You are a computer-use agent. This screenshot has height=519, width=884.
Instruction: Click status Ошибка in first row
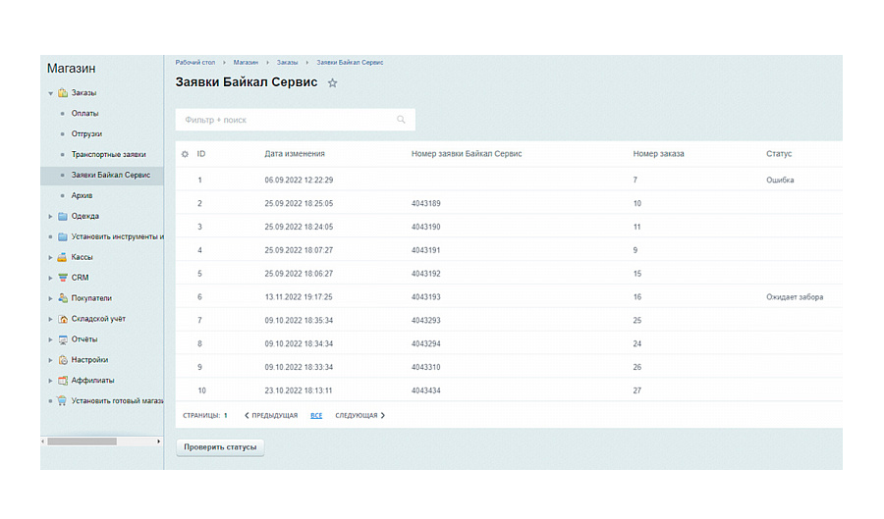click(x=780, y=181)
